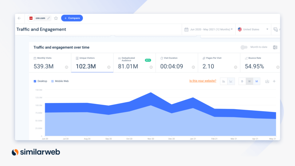Viewport: 295px width, 166px height.
Task: Switch to line chart view icon
Action: pyautogui.click(x=231, y=81)
